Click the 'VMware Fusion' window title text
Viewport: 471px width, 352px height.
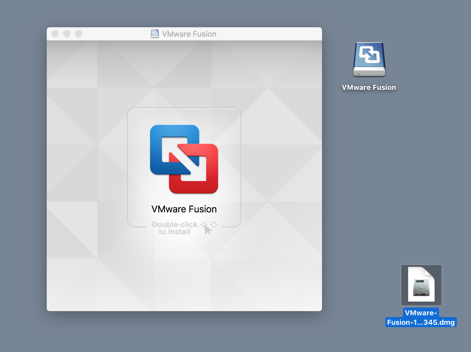(x=189, y=34)
